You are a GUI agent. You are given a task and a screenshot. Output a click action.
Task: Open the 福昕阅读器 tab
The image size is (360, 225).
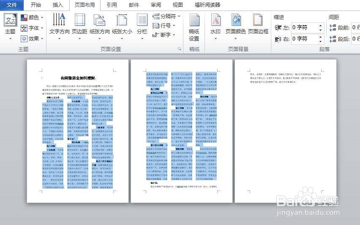point(207,5)
